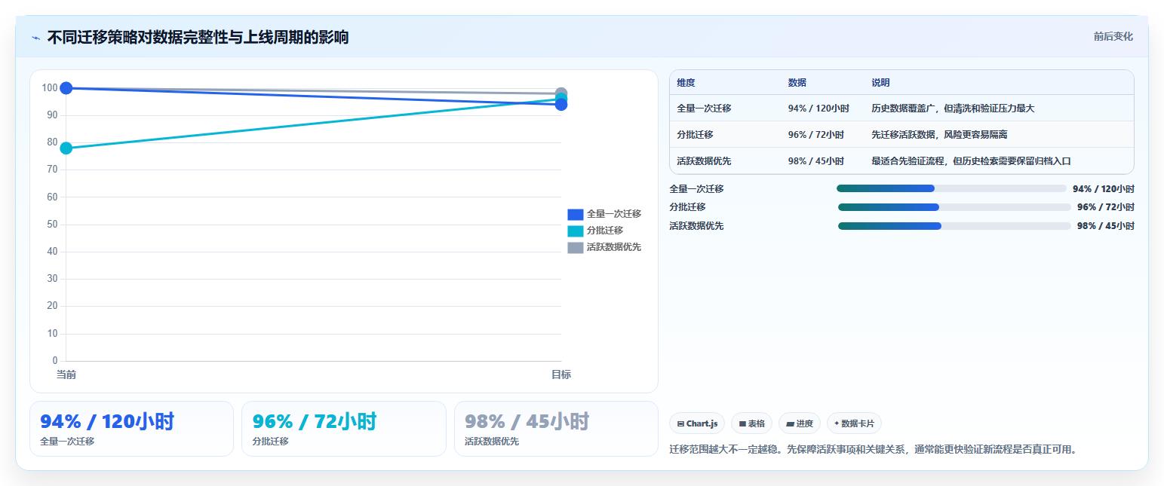Viewport: 1164px width, 486px height.
Task: Click the 活跃数据优先 progress bar
Action: 954,226
